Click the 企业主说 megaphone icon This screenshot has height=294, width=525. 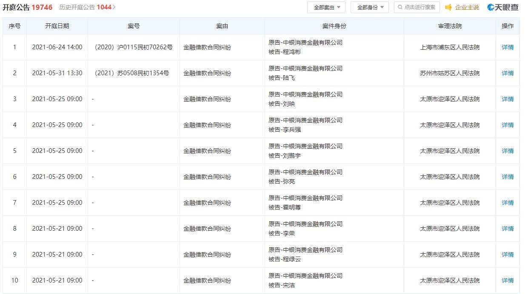click(x=448, y=7)
